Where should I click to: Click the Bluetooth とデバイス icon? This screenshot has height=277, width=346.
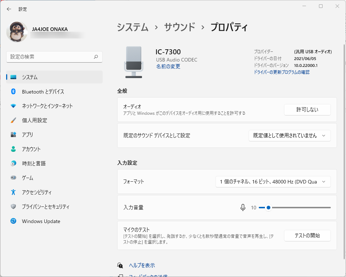pyautogui.click(x=13, y=92)
